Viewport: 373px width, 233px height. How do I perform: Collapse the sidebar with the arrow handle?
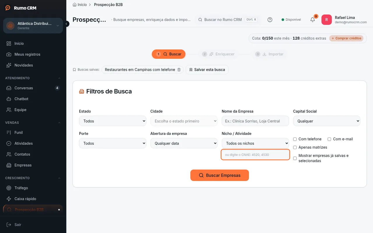[x=67, y=24]
